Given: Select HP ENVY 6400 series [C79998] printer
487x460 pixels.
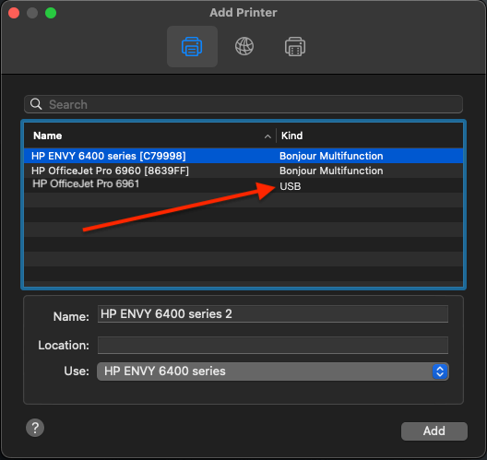Looking at the screenshot, I should pyautogui.click(x=243, y=156).
